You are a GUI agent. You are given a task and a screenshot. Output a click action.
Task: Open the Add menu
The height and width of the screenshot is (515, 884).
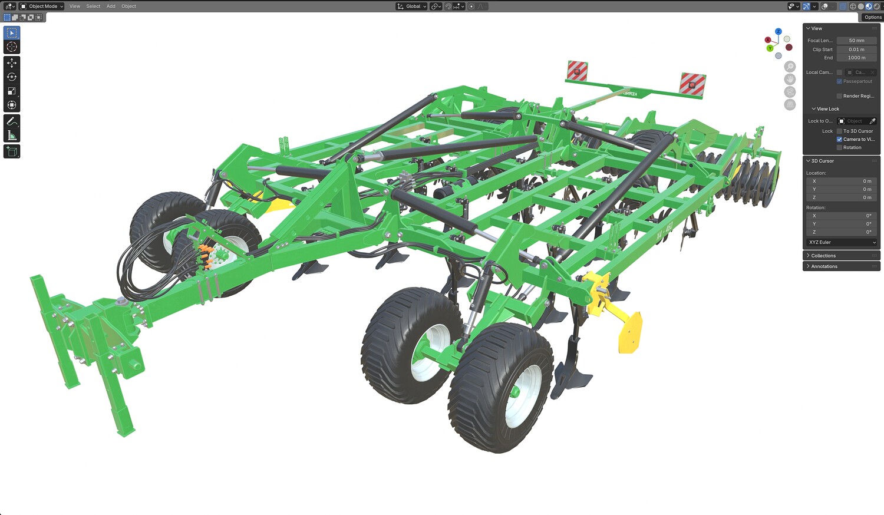[x=111, y=6]
